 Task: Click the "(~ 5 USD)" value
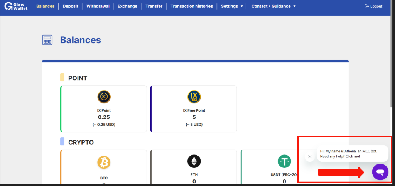[x=194, y=125]
